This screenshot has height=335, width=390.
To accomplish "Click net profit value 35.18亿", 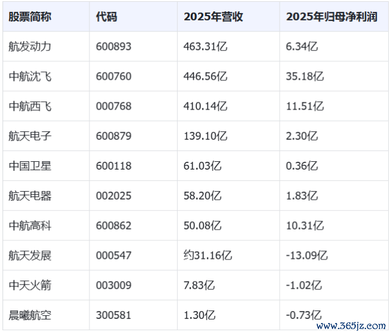I will (305, 76).
